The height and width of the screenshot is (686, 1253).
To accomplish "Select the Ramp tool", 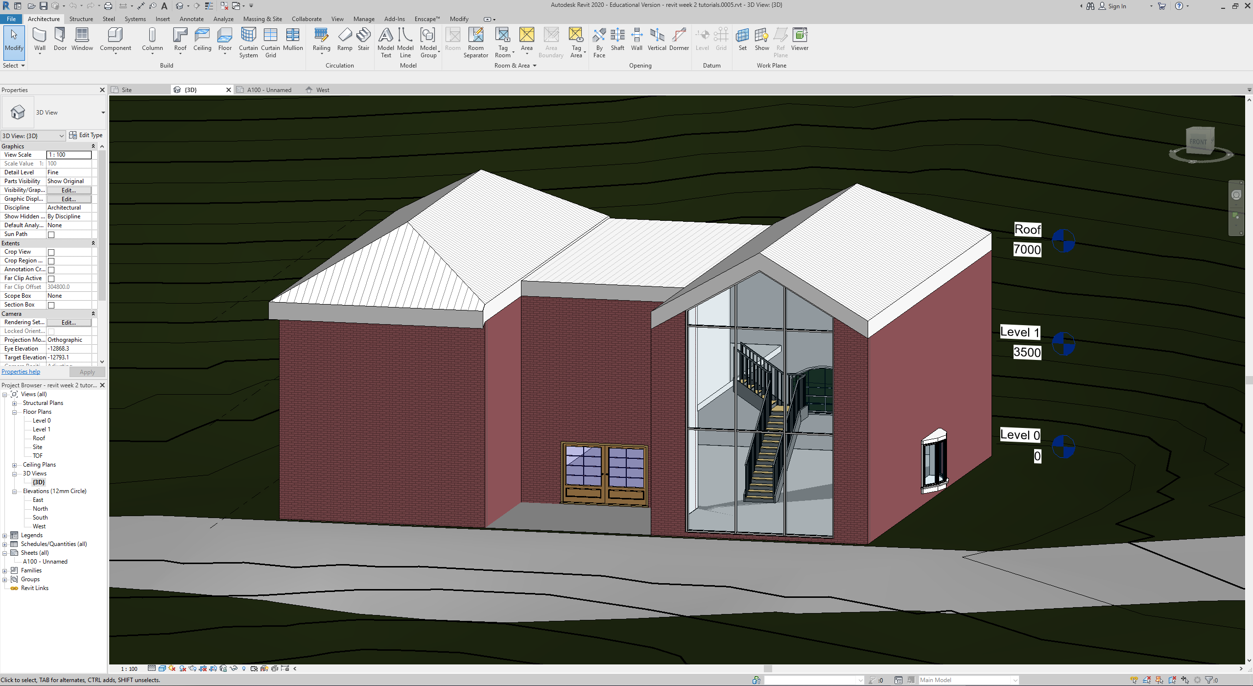I will pos(345,39).
